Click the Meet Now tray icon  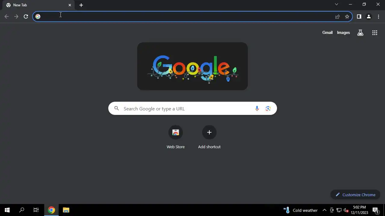pos(332,210)
